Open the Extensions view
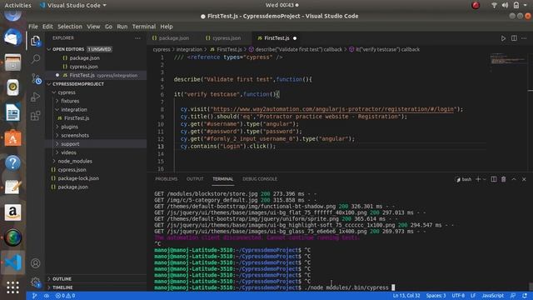Image resolution: width=533 pixels, height=300 pixels. pos(35,116)
